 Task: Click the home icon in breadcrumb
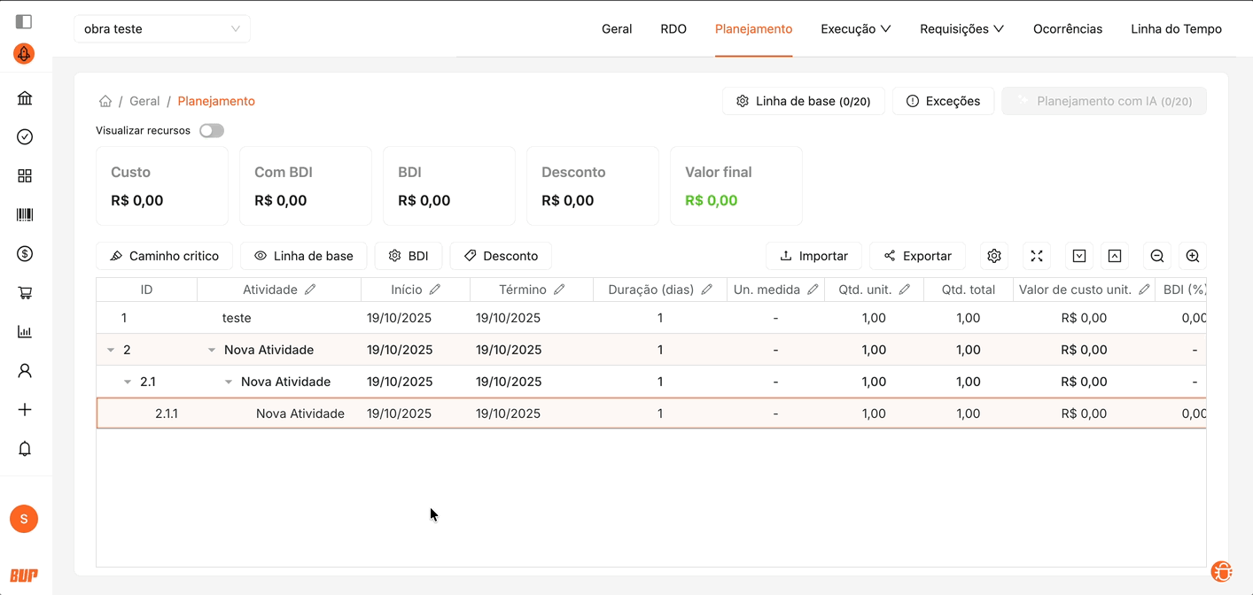click(x=105, y=101)
